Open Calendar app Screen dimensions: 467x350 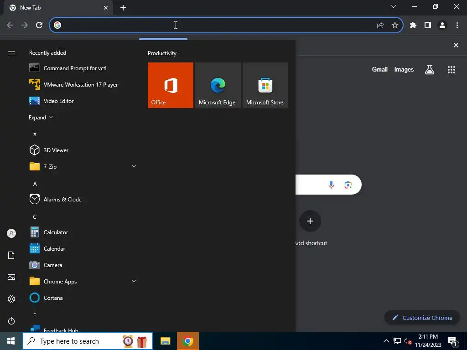pos(83,248)
